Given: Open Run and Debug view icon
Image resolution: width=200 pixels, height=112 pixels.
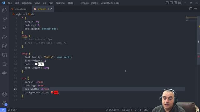Looking at the screenshot, I should click(x=4, y=37).
